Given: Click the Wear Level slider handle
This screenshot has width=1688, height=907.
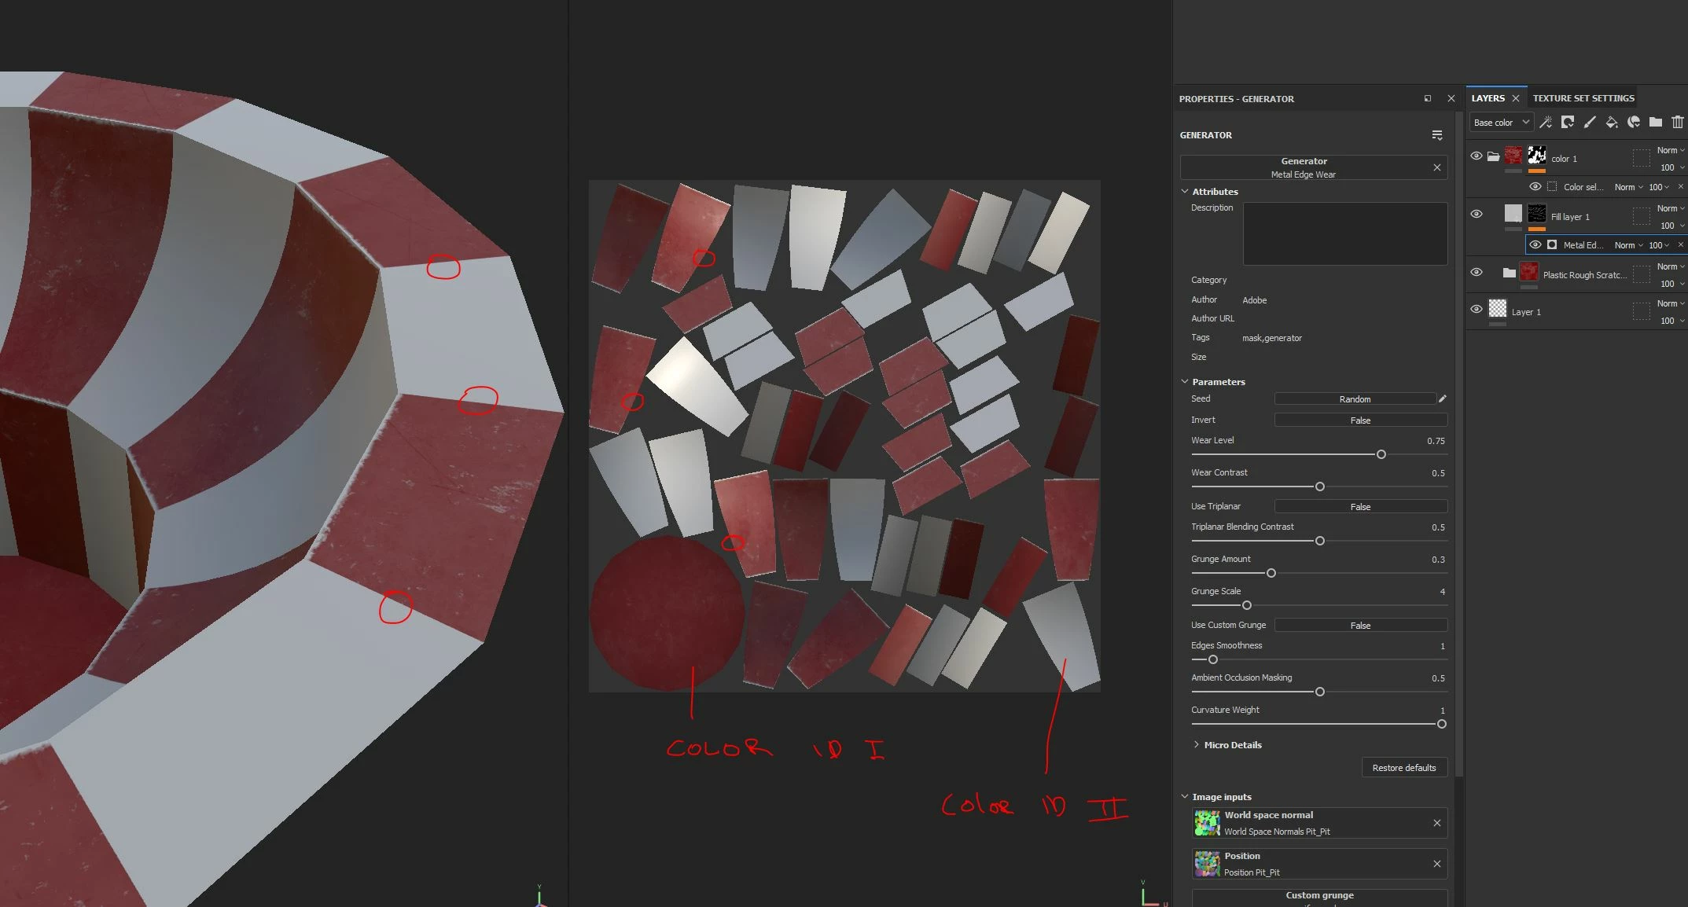Looking at the screenshot, I should point(1381,454).
